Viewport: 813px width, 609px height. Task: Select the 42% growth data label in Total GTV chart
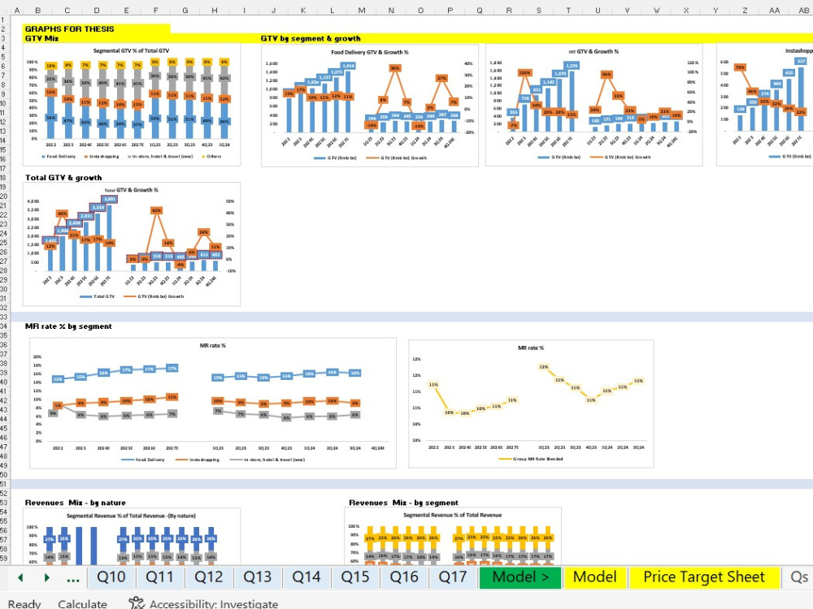click(x=156, y=210)
